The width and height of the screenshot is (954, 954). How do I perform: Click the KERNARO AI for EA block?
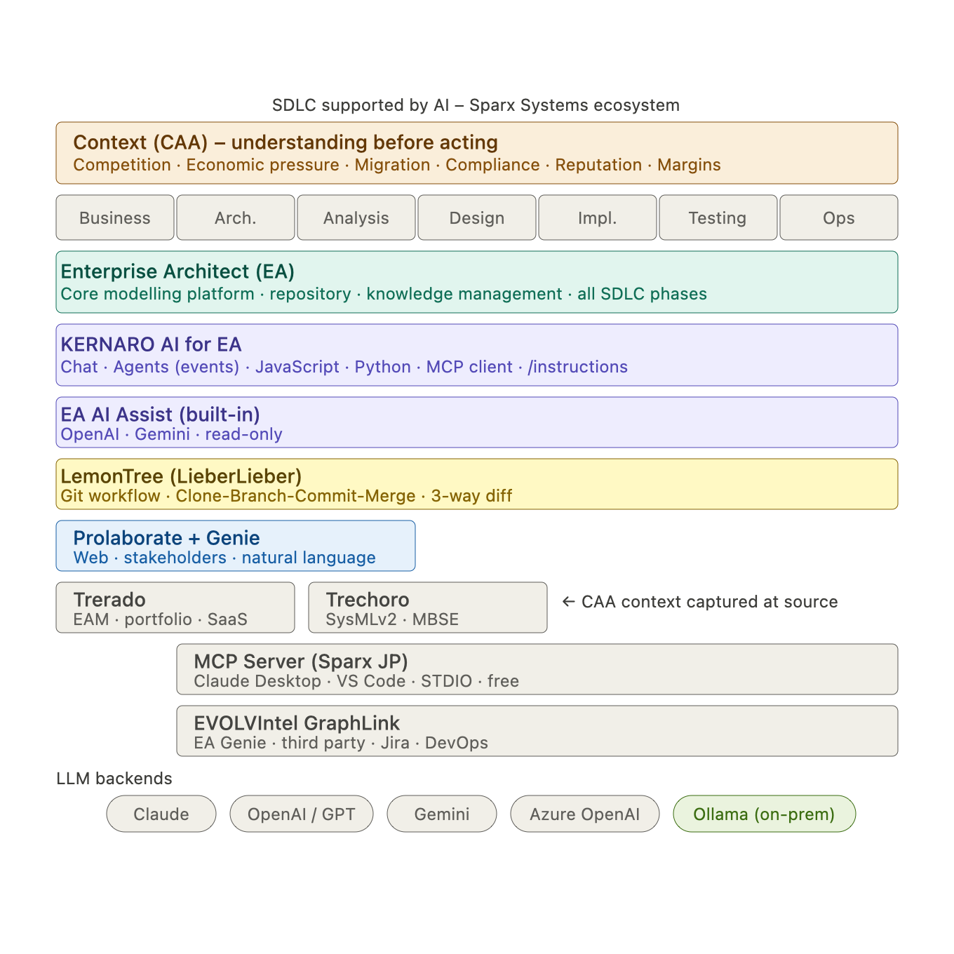pos(477,355)
